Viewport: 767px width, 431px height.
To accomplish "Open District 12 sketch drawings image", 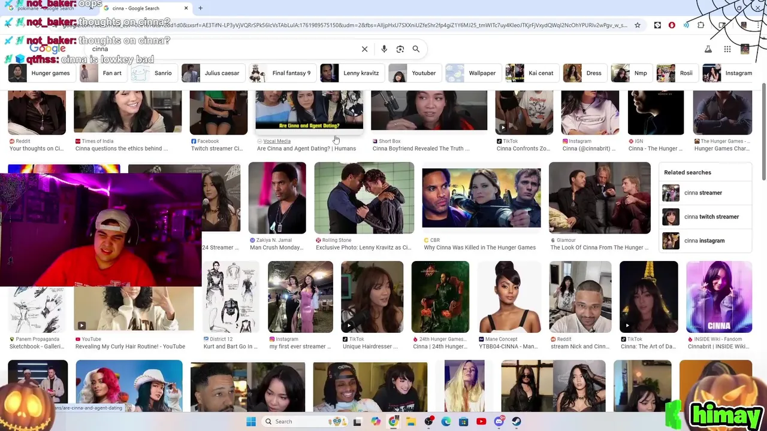I will [231, 296].
